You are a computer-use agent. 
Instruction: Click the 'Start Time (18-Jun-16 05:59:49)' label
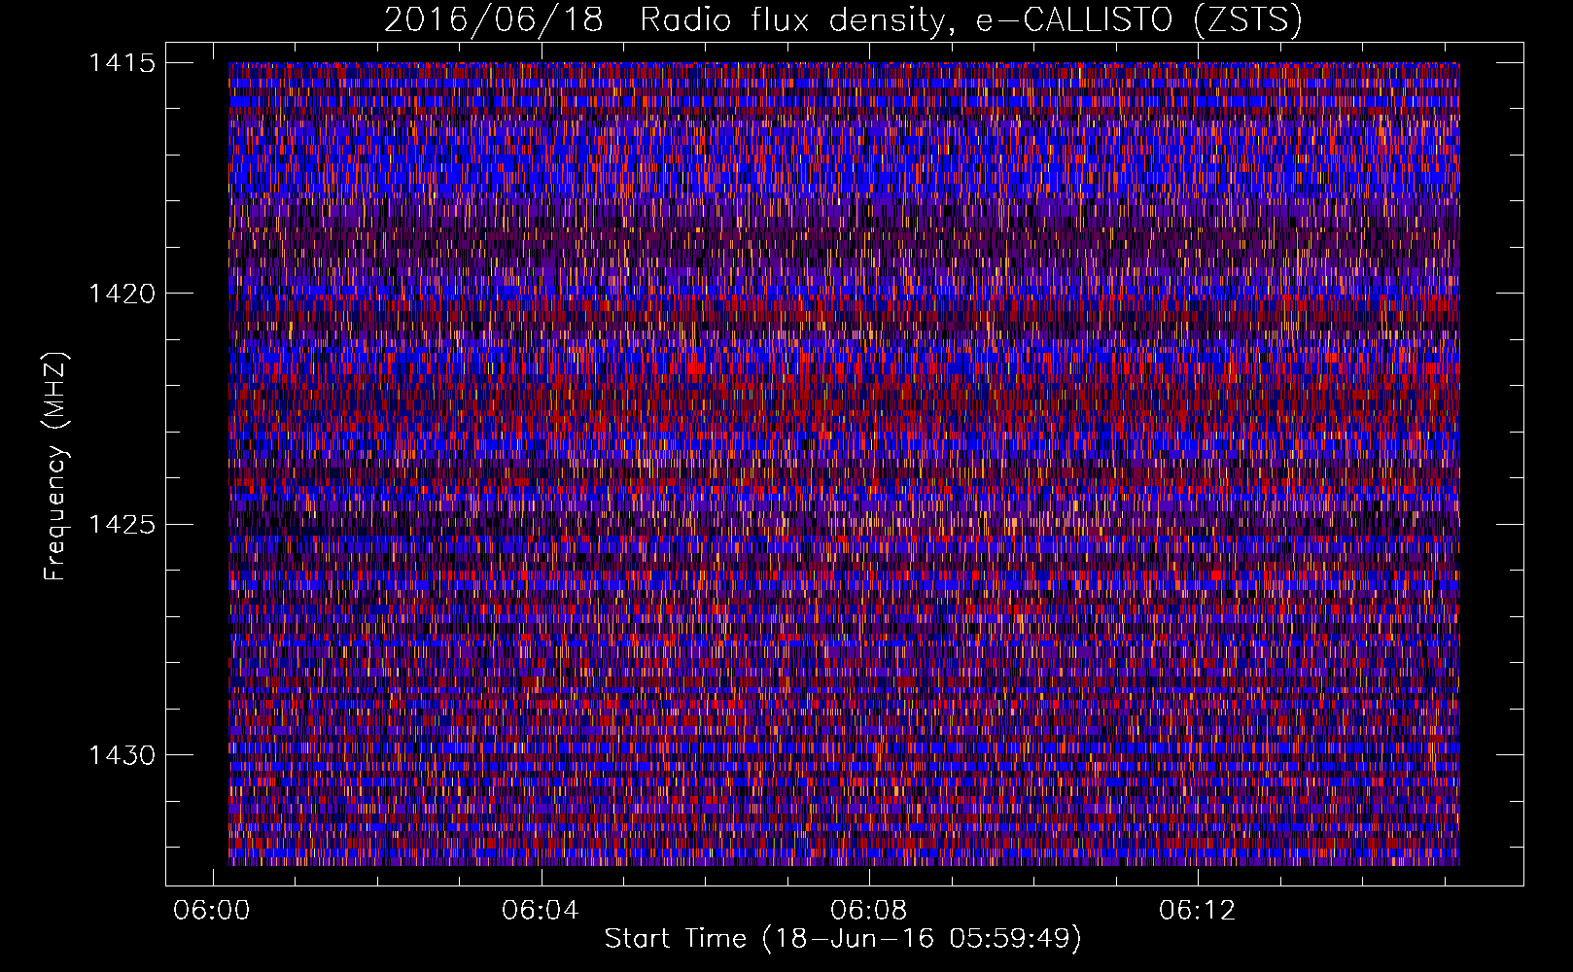point(843,939)
